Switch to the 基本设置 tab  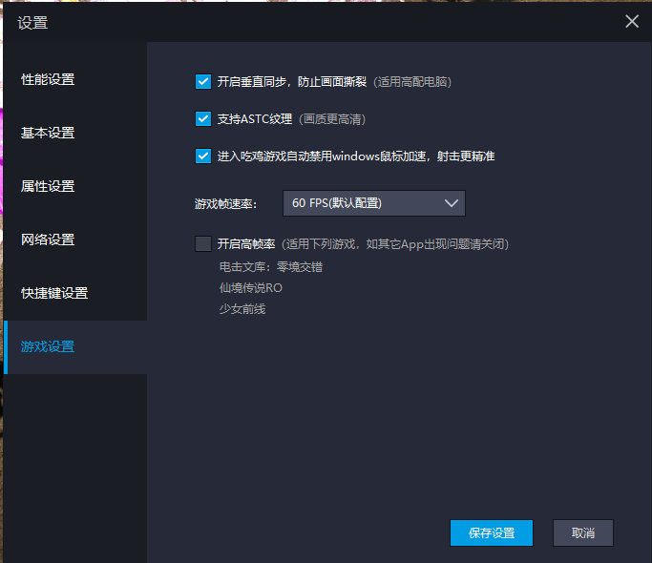pyautogui.click(x=48, y=133)
